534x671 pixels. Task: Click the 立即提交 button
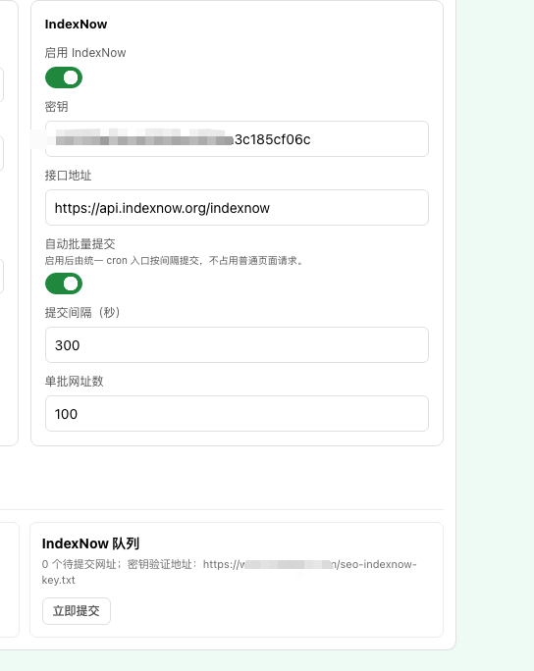point(77,611)
